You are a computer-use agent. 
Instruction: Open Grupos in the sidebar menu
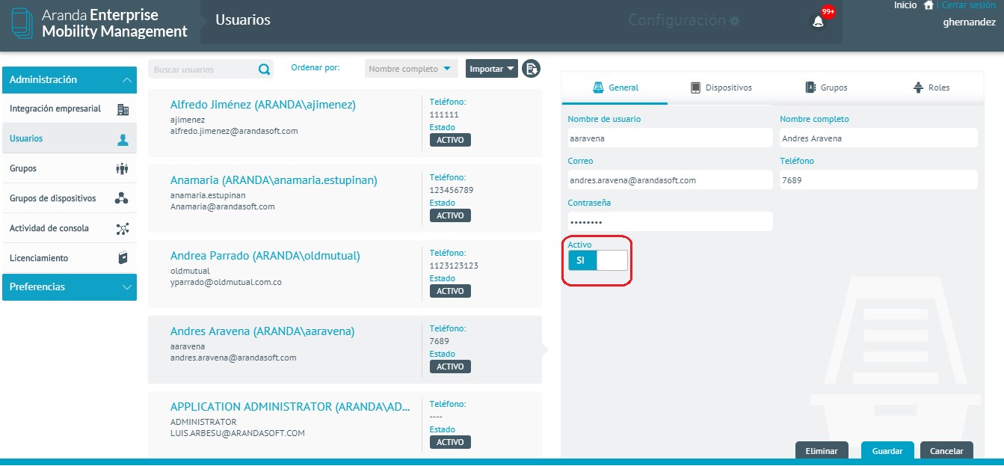70,168
